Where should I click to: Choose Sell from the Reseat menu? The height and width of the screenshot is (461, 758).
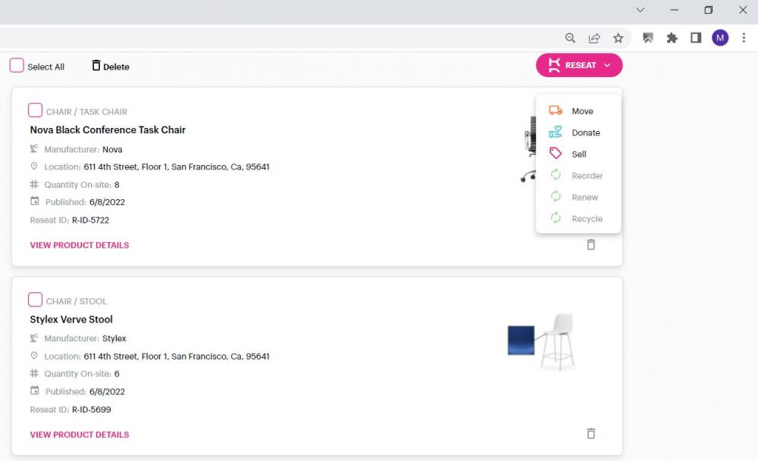[578, 154]
